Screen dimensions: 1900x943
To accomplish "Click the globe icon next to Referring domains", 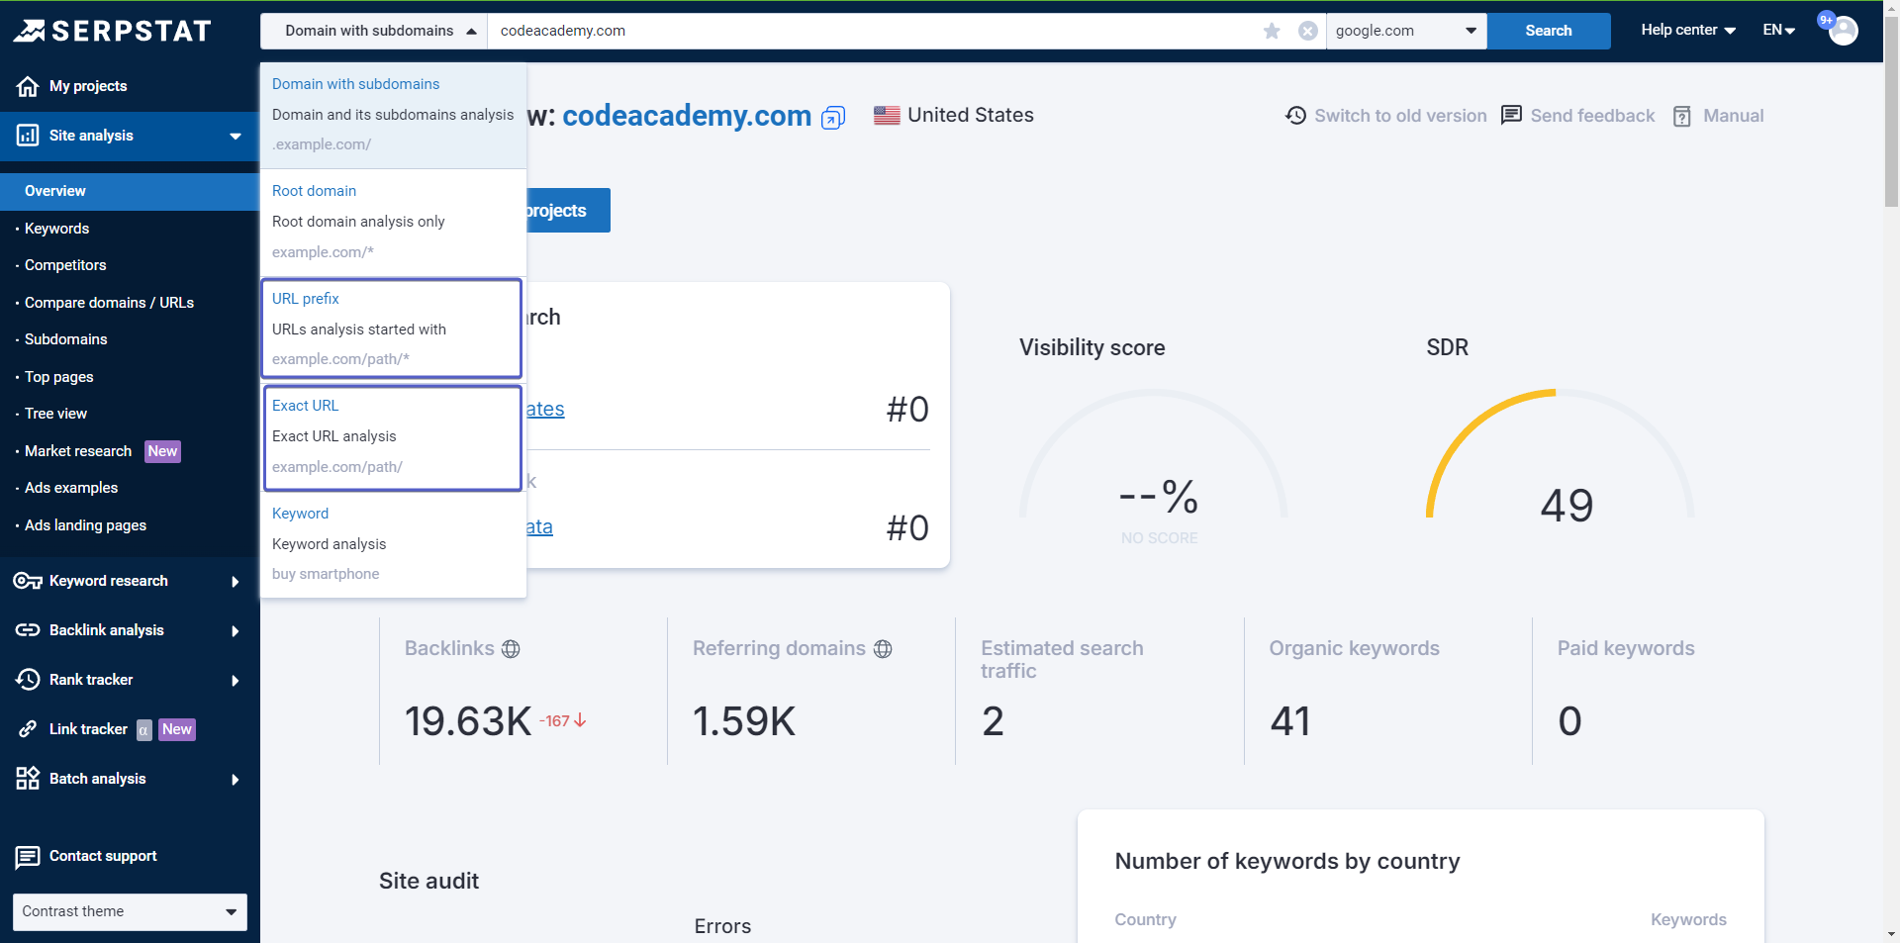I will point(883,649).
